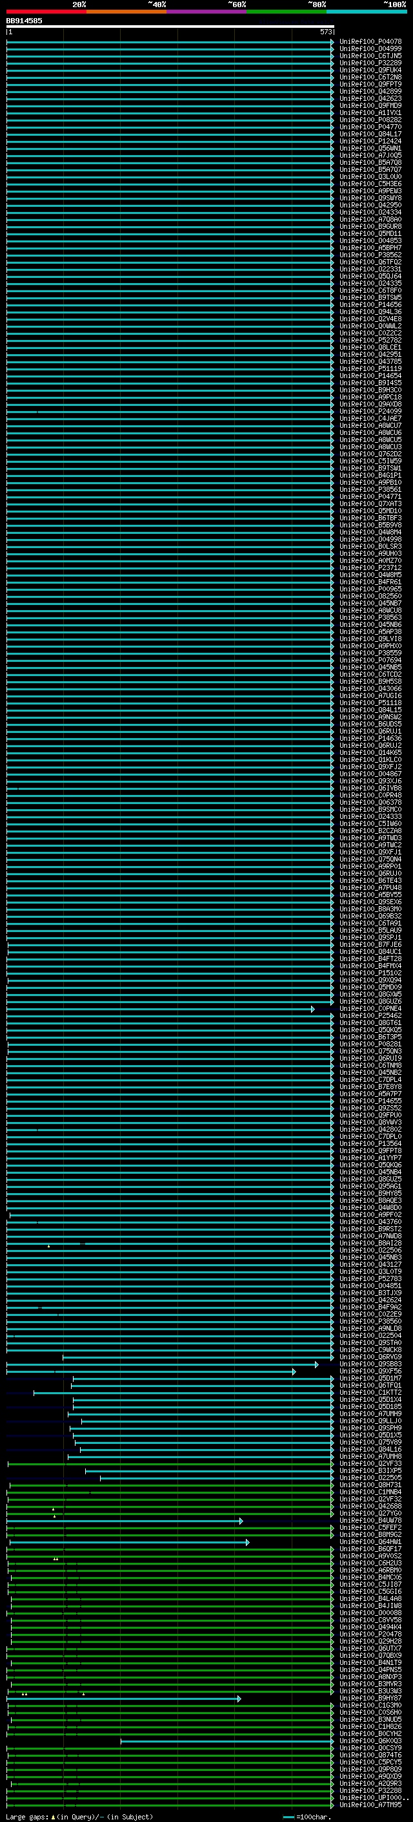Select hit label UniRef100_Q9XF56
Viewport: 413px width, 1822px height.
[370, 1371]
